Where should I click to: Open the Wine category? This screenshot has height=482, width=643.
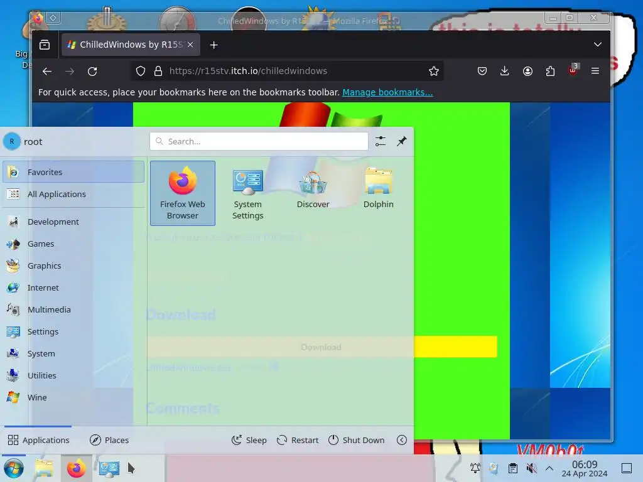(x=73, y=397)
